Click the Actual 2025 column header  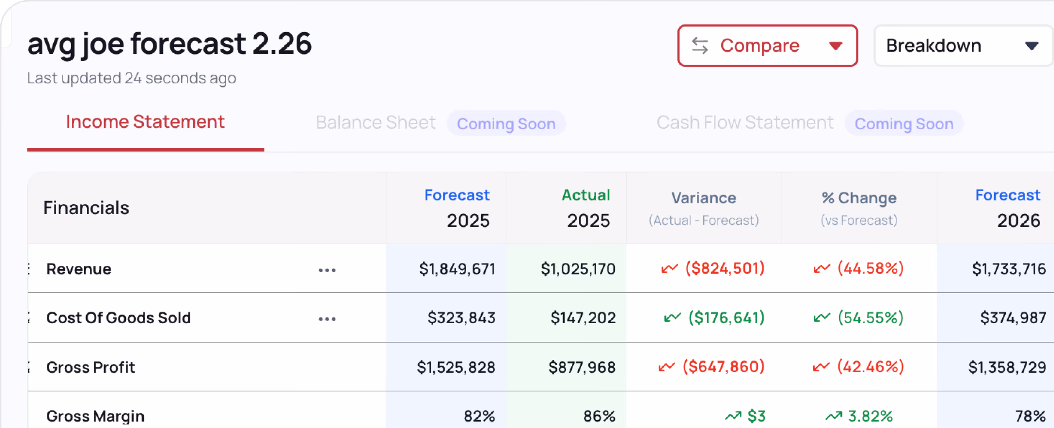(x=585, y=208)
